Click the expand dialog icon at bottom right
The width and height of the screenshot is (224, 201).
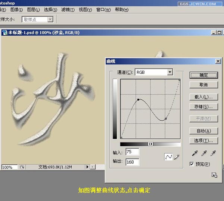coord(214,175)
